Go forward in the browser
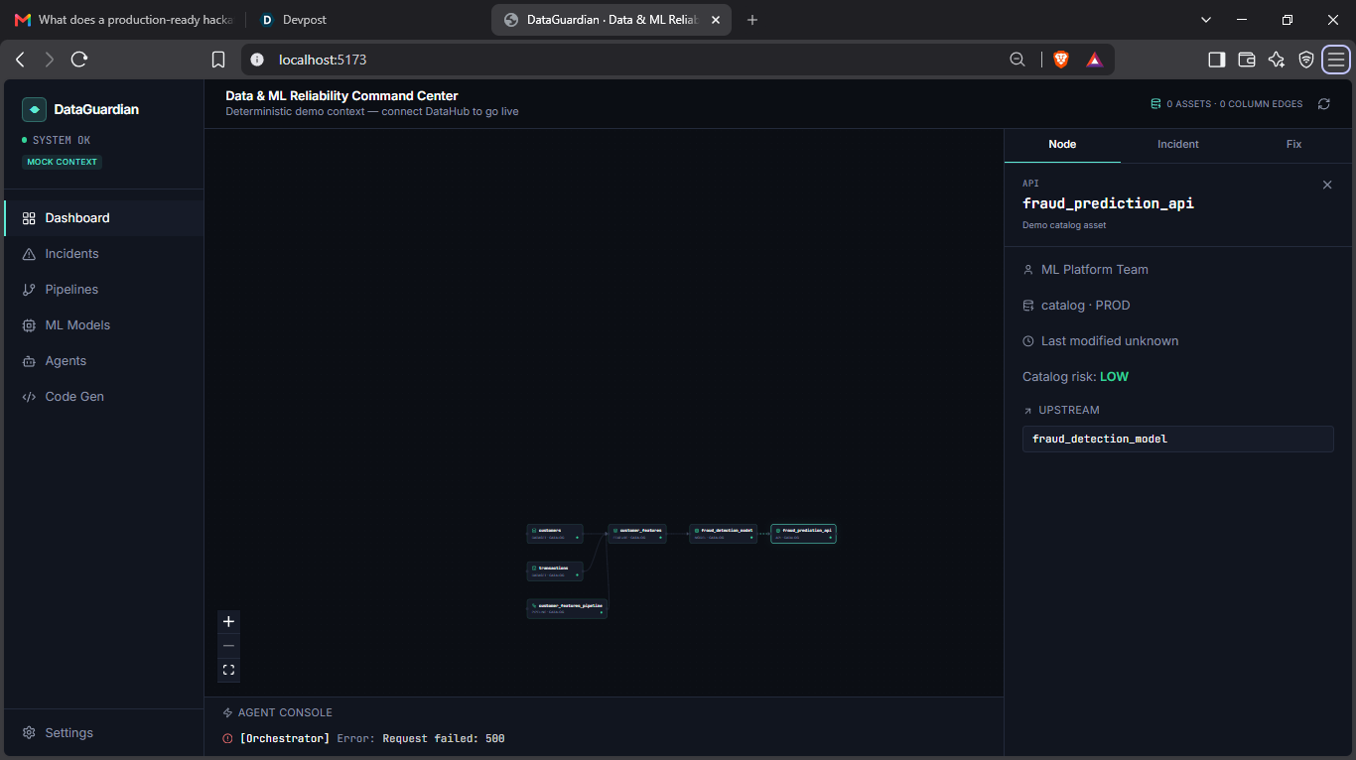 point(50,60)
